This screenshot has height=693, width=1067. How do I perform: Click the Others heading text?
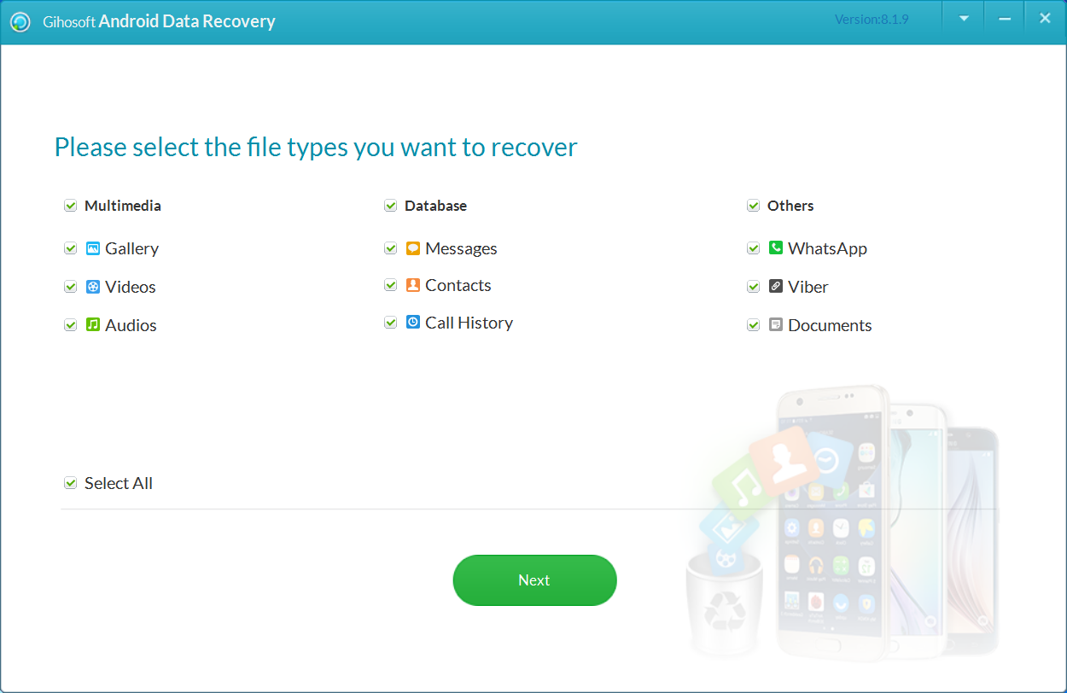point(790,206)
